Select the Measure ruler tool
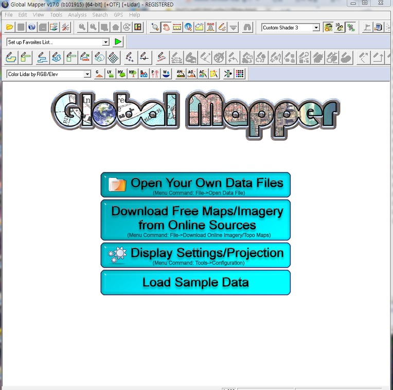Viewport: 393px width, 390px height. pyautogui.click(x=177, y=27)
